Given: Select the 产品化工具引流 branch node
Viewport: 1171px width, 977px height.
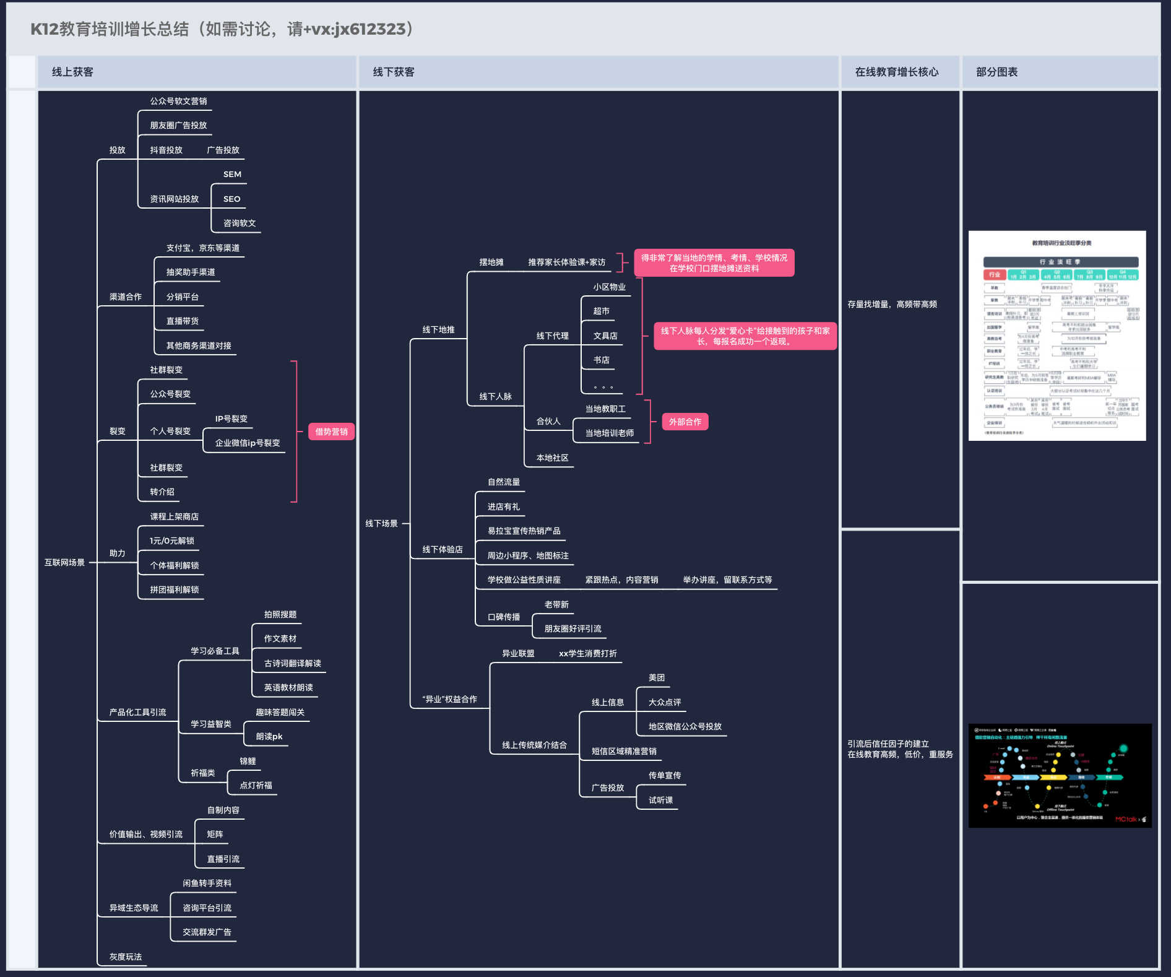Looking at the screenshot, I should coord(137,712).
